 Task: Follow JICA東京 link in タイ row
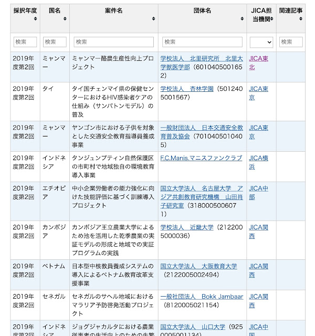[x=258, y=93]
